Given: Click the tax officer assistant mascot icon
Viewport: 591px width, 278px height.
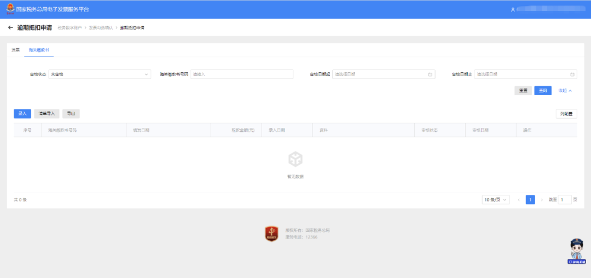Looking at the screenshot, I should pos(577,251).
